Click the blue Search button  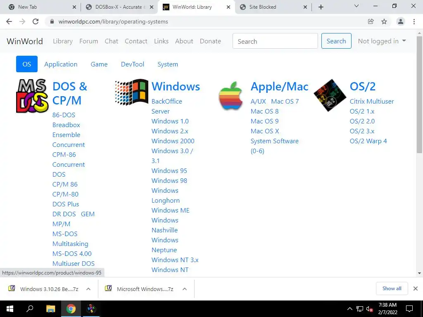336,41
